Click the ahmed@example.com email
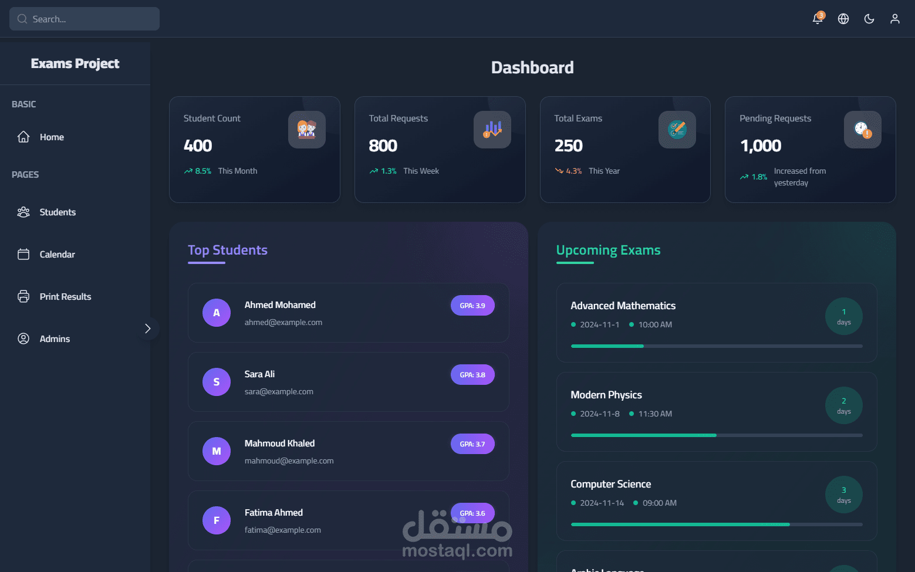Image resolution: width=915 pixels, height=572 pixels. [283, 322]
